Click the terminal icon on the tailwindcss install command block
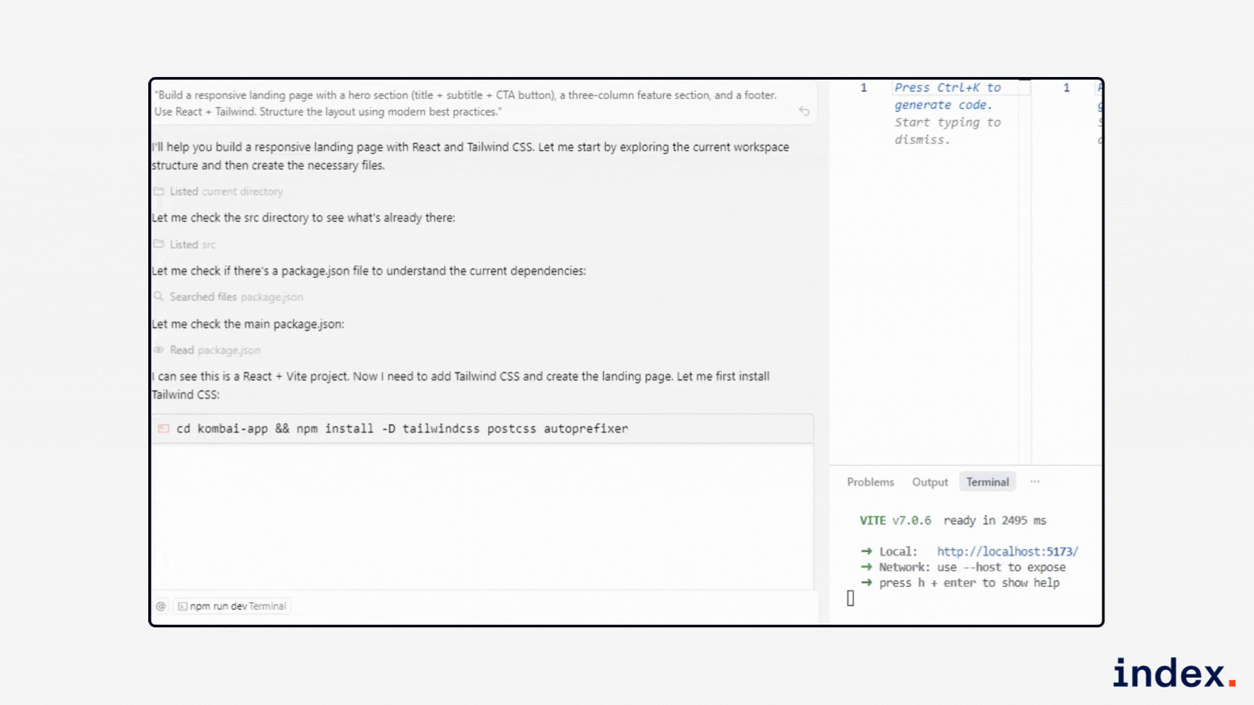1254x705 pixels. pos(164,429)
